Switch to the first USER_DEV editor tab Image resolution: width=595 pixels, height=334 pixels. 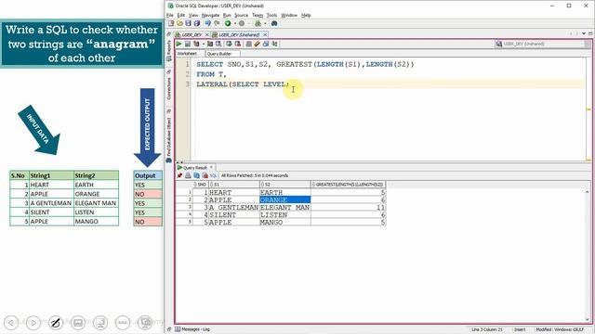pyautogui.click(x=192, y=34)
